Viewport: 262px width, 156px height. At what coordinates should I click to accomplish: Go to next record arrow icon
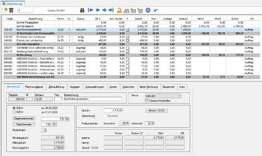coord(104,10)
